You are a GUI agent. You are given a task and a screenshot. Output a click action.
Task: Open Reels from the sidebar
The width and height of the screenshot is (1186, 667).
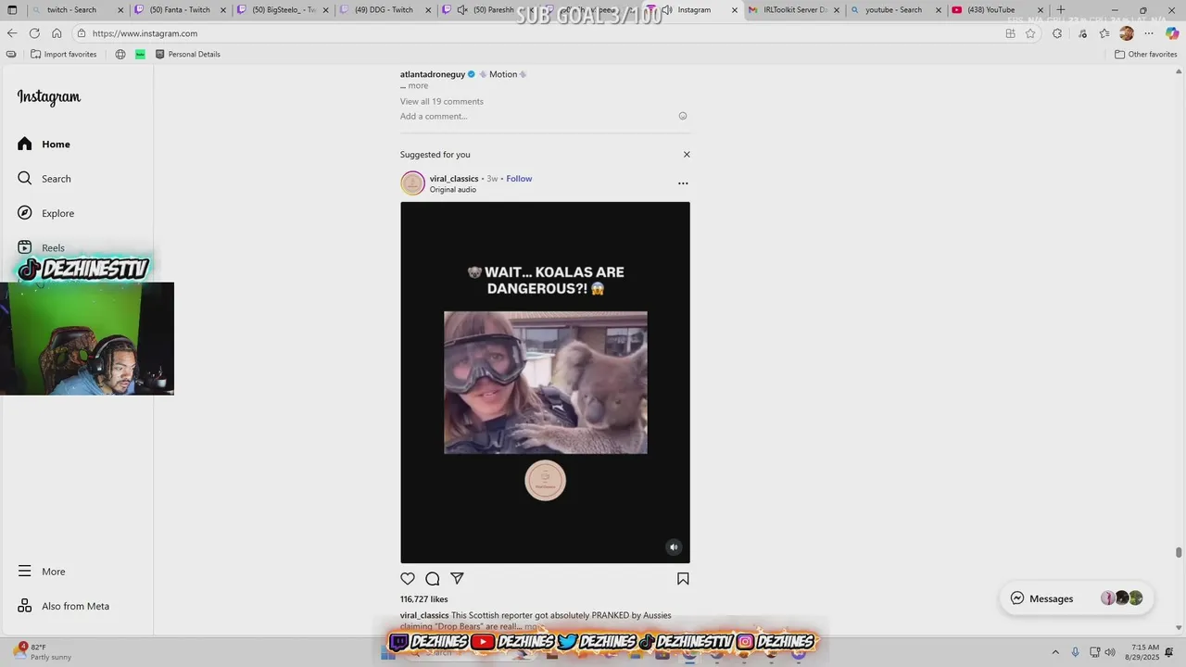(x=41, y=247)
